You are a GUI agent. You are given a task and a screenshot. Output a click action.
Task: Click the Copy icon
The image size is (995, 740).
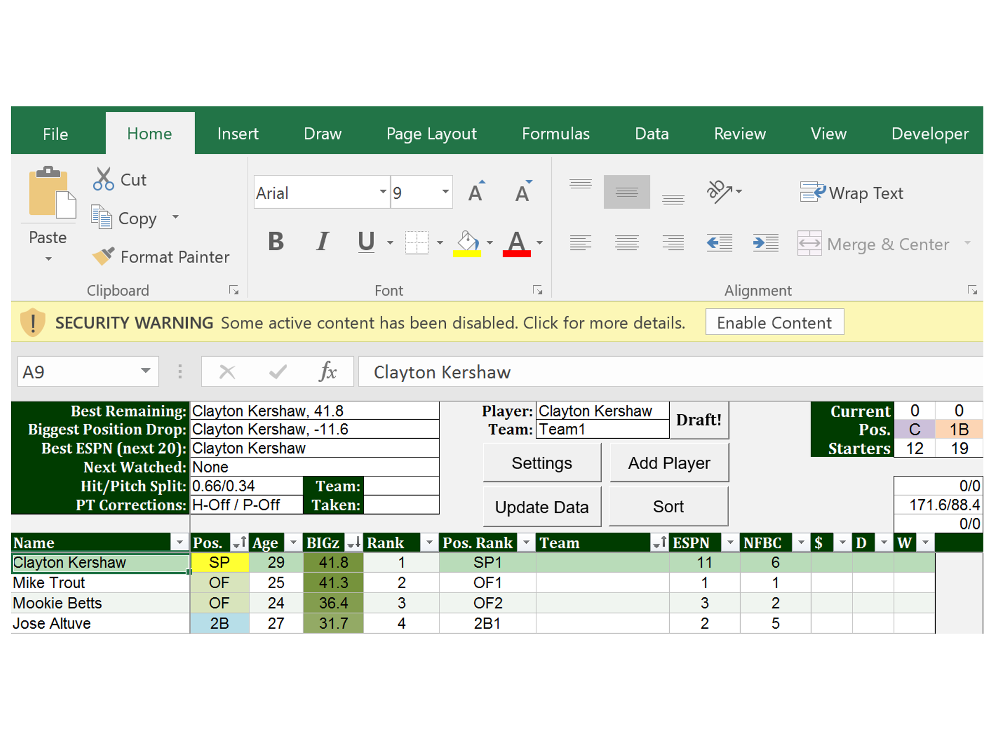pyautogui.click(x=101, y=217)
